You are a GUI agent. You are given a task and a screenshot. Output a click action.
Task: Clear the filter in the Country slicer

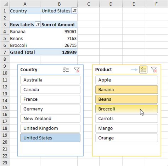click(77, 70)
